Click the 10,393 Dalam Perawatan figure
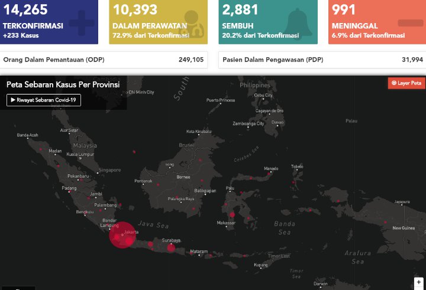This screenshot has height=290, width=426. click(135, 9)
